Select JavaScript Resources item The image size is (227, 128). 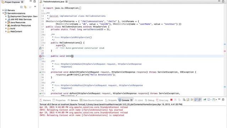21,26
